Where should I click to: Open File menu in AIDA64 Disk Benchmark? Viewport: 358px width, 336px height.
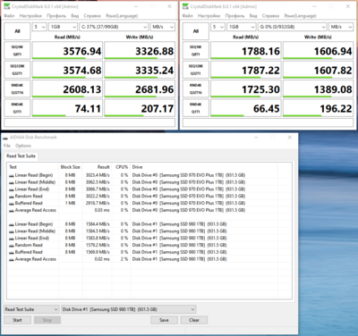coord(7,146)
